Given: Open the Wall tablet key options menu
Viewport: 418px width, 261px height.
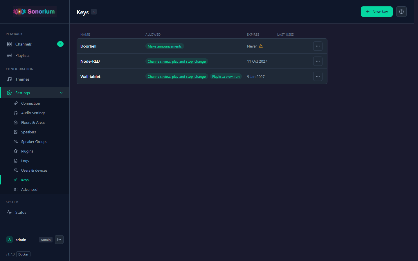Looking at the screenshot, I should (318, 76).
